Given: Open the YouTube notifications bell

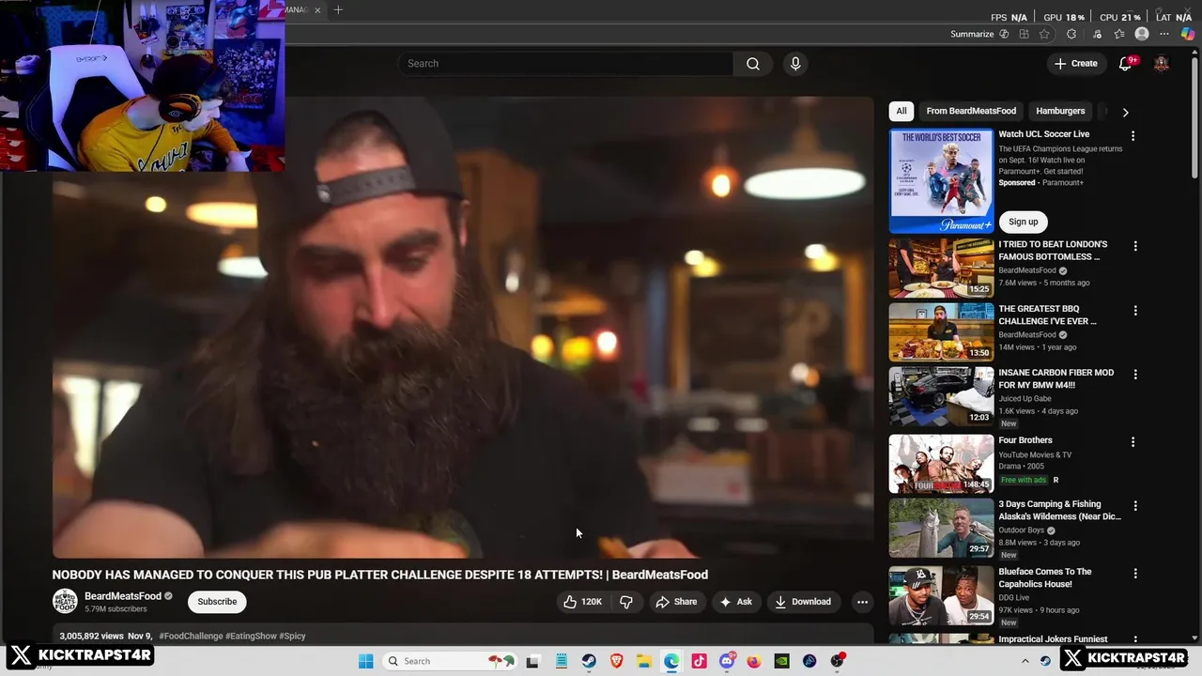Looking at the screenshot, I should [1125, 64].
